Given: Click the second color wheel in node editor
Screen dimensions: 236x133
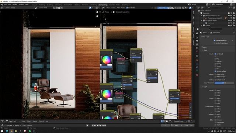Looking at the screenshot, I should [x=107, y=94].
